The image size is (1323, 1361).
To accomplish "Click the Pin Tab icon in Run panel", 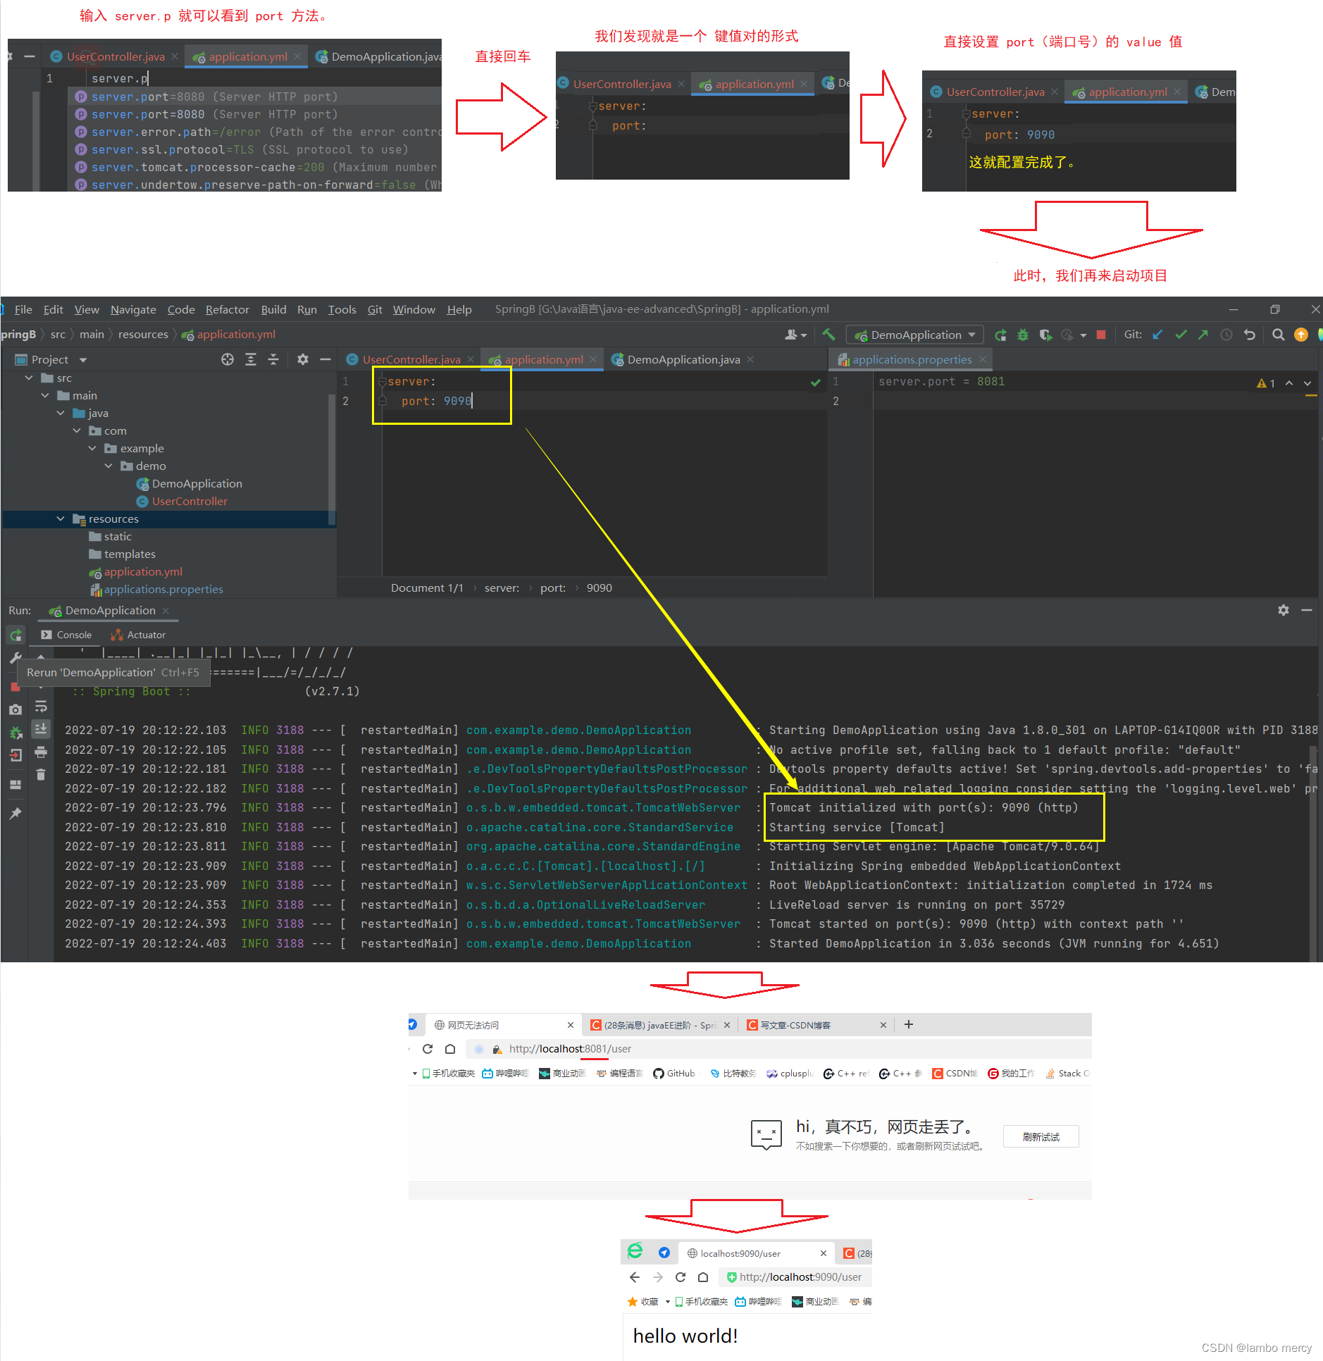I will coord(15,814).
